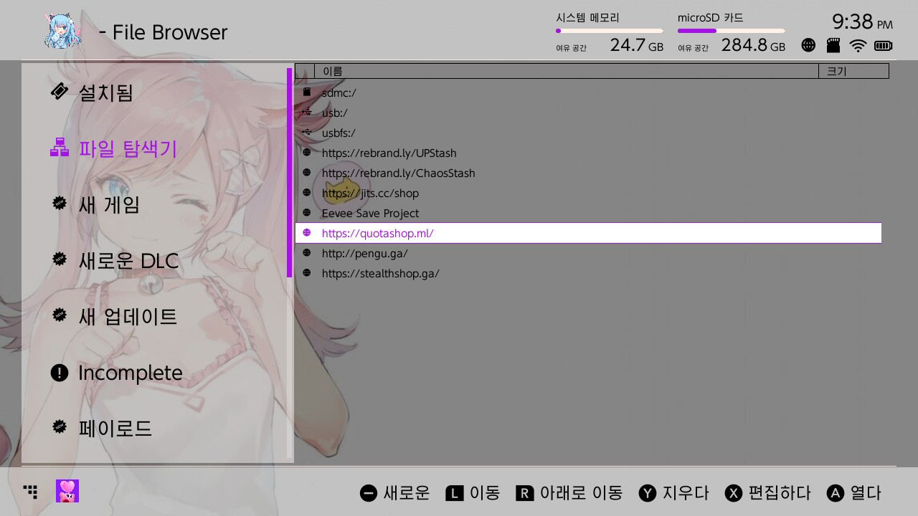Sort by the 이름 column header
Screen dimensions: 918x516
pyautogui.click(x=567, y=71)
